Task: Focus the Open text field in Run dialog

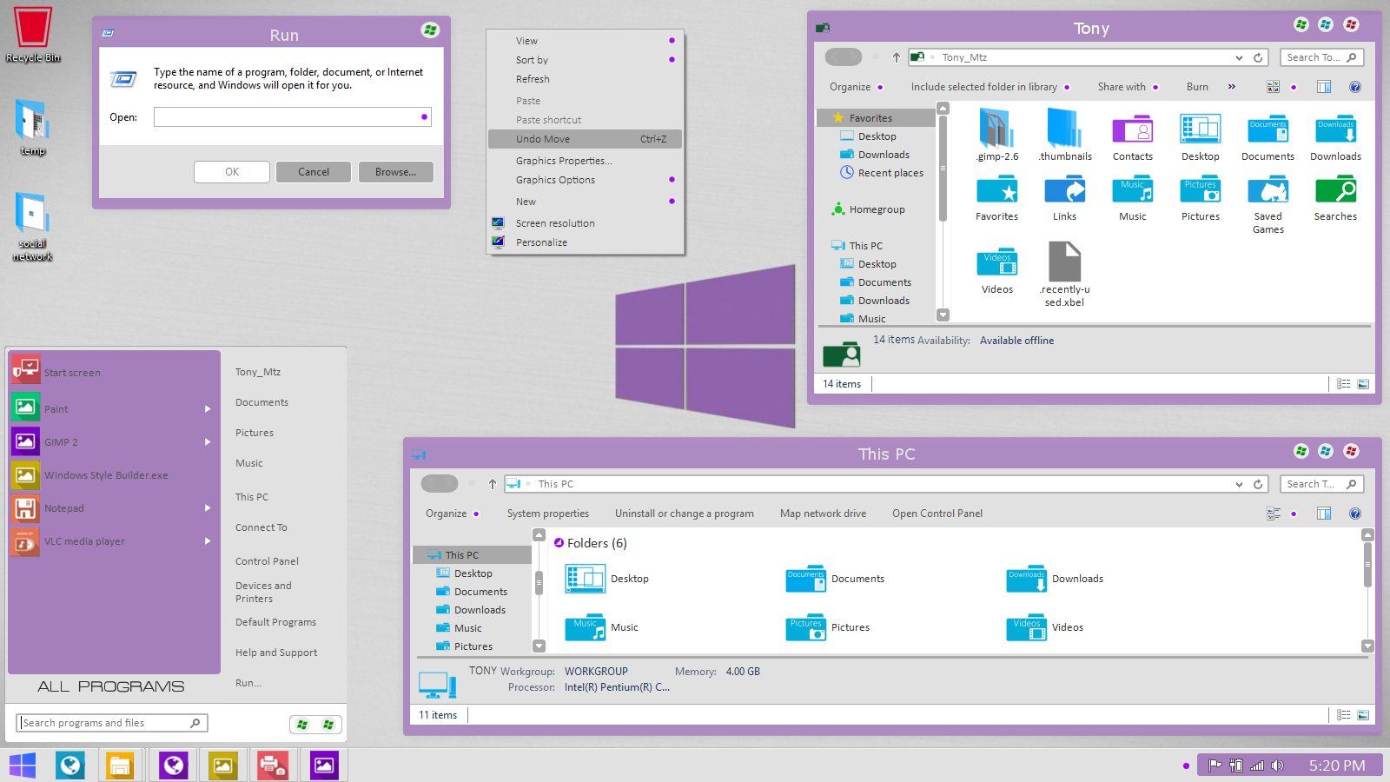Action: click(293, 117)
